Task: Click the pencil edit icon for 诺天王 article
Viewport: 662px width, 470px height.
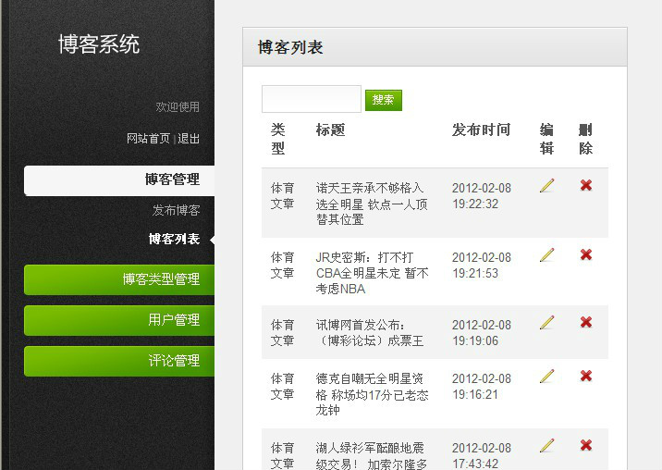Action: point(546,186)
